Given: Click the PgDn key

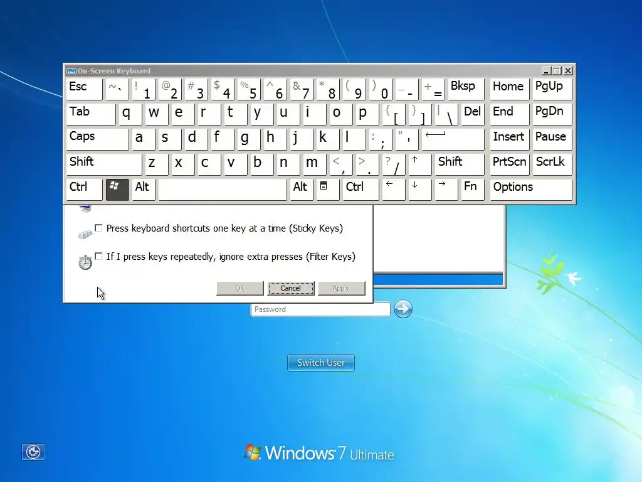Looking at the screenshot, I should [x=552, y=114].
